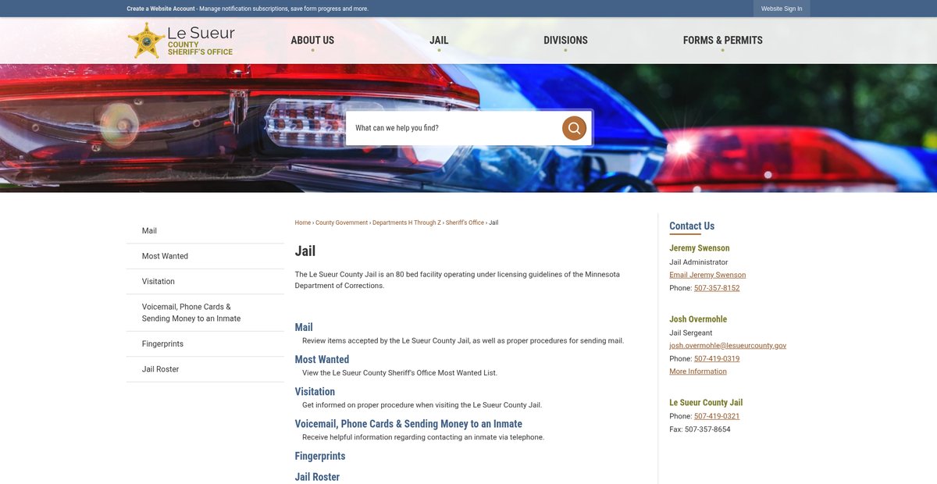Click the orange search magnifier icon
The height and width of the screenshot is (484, 937).
click(x=574, y=128)
